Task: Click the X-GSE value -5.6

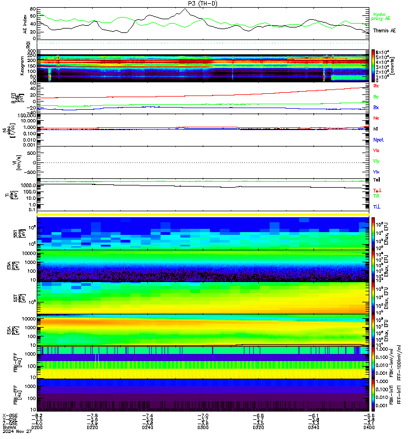Action: click(369, 415)
